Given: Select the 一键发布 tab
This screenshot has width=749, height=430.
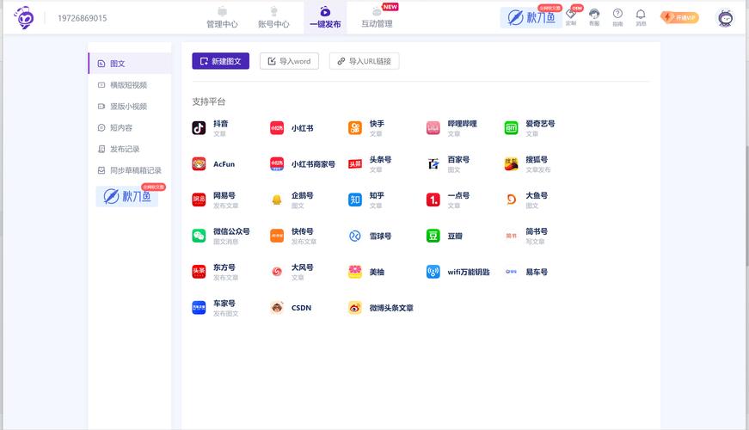Looking at the screenshot, I should 325,18.
